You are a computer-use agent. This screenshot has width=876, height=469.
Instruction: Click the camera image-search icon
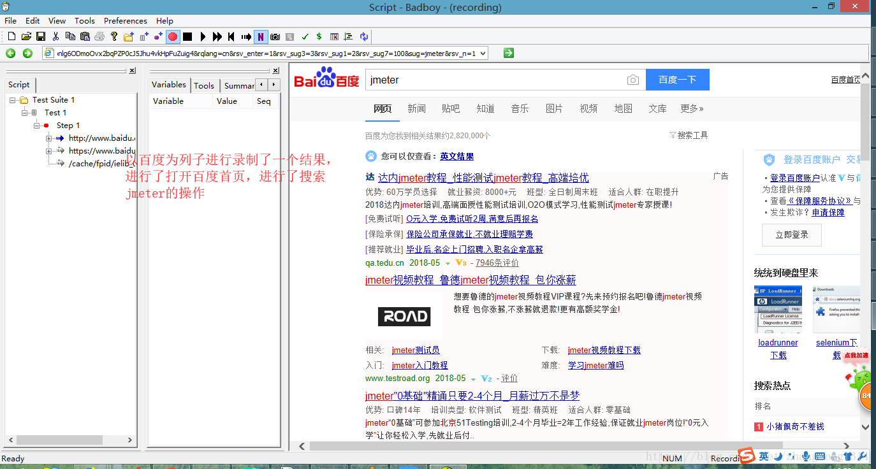coord(632,80)
